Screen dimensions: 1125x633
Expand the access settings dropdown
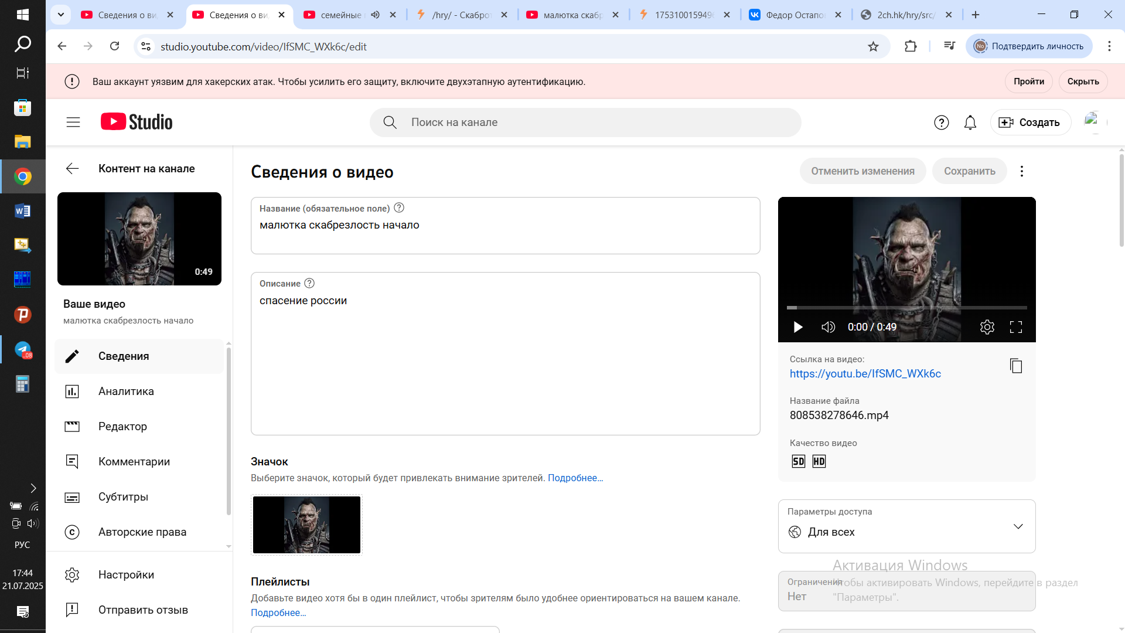[1018, 526]
